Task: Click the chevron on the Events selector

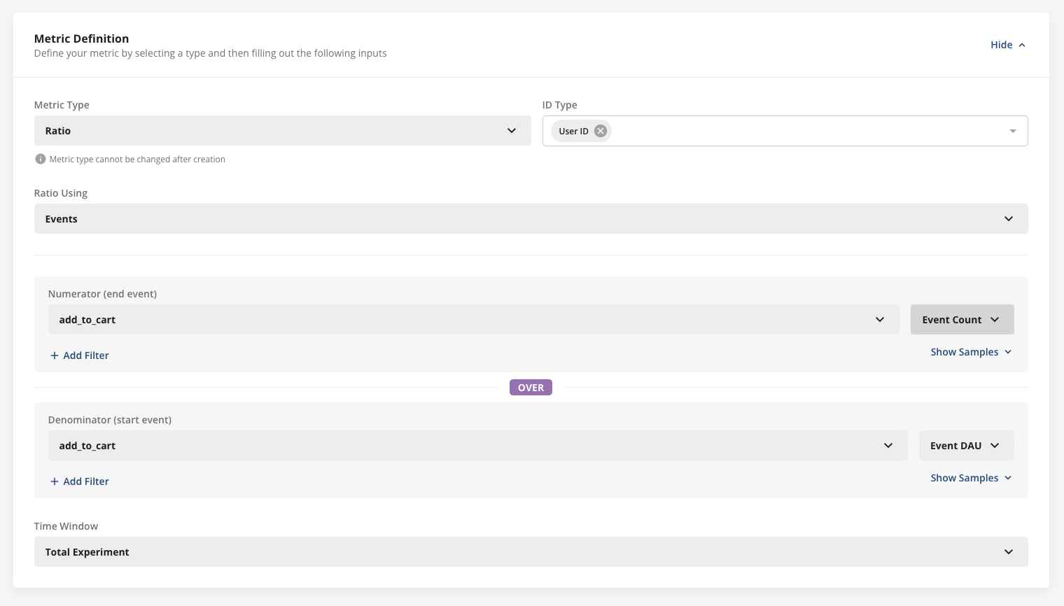Action: click(1008, 218)
